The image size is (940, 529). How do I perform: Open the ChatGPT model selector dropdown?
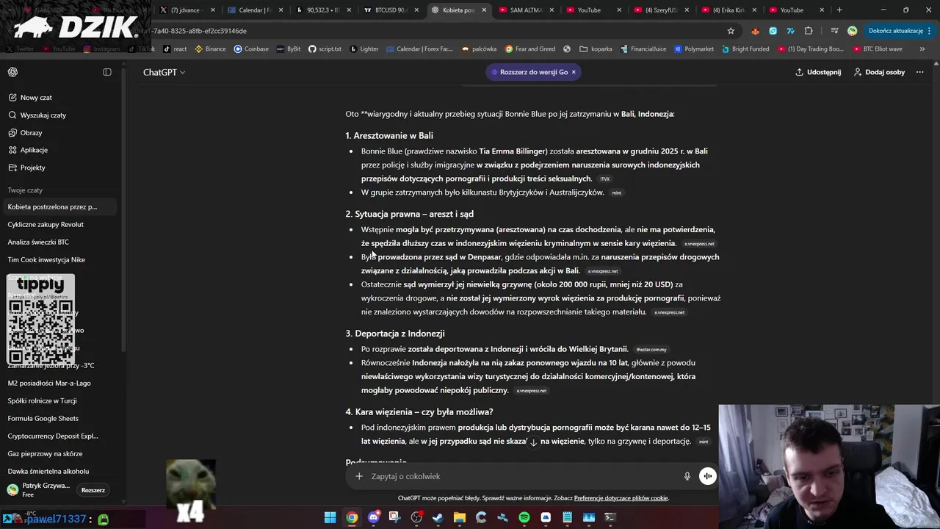click(x=164, y=72)
